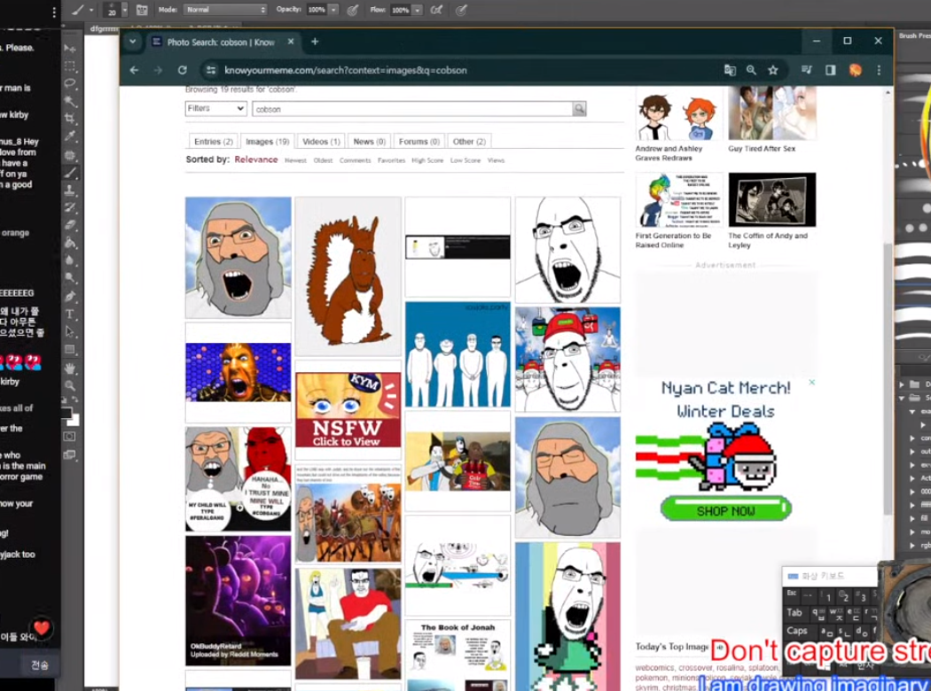Open the browser side panel

[x=830, y=70]
